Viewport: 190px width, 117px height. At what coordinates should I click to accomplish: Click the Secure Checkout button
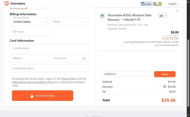point(42,96)
